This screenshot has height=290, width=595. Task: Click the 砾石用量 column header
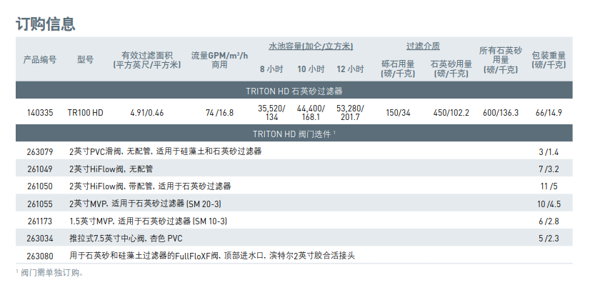[x=398, y=69]
